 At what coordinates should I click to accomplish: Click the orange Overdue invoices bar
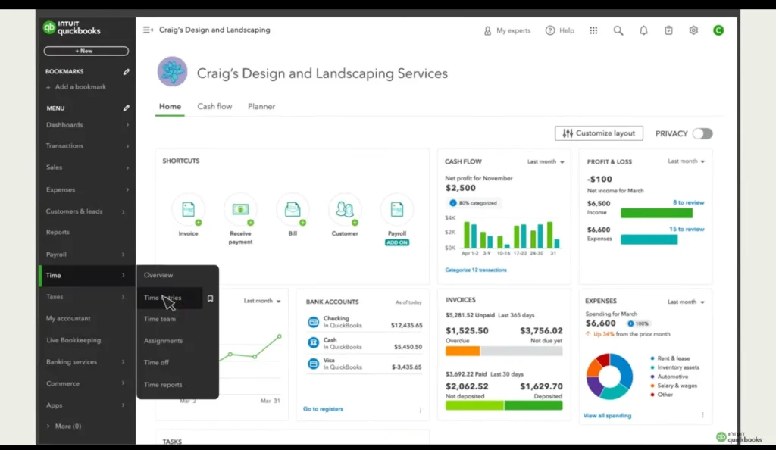tap(462, 351)
